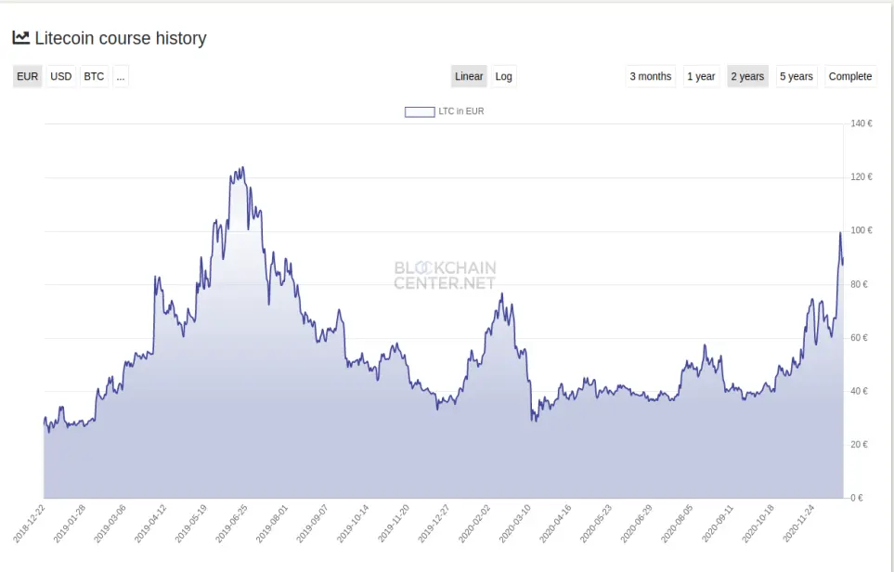Click the 2020-04-16 date label
Viewport: 894px width, 572px height.
point(555,524)
